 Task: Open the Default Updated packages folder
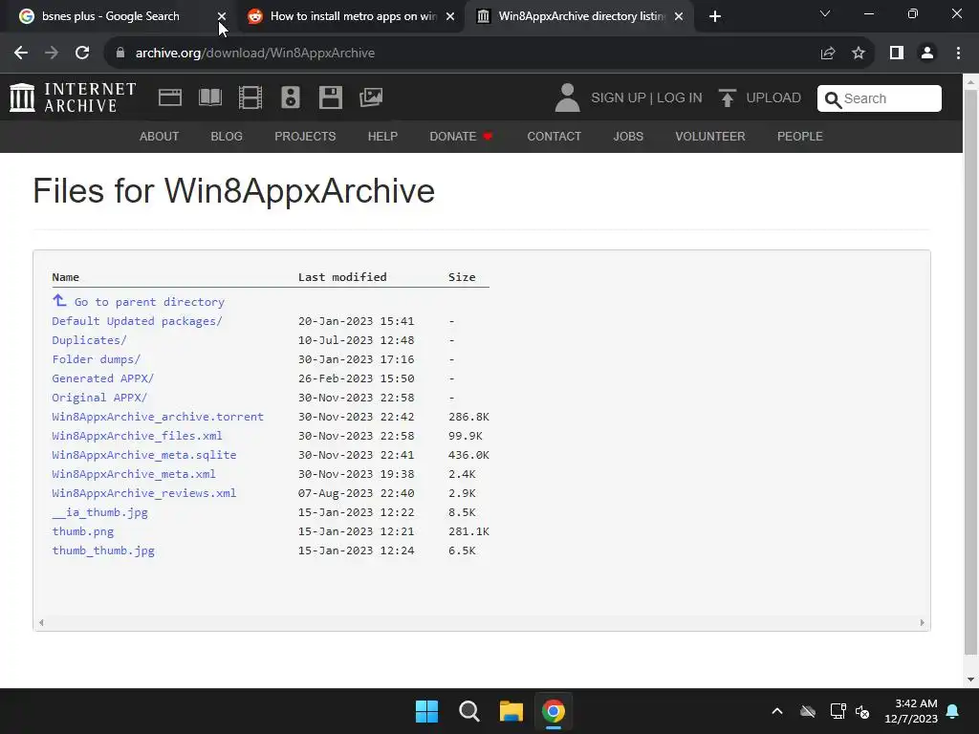pos(137,321)
